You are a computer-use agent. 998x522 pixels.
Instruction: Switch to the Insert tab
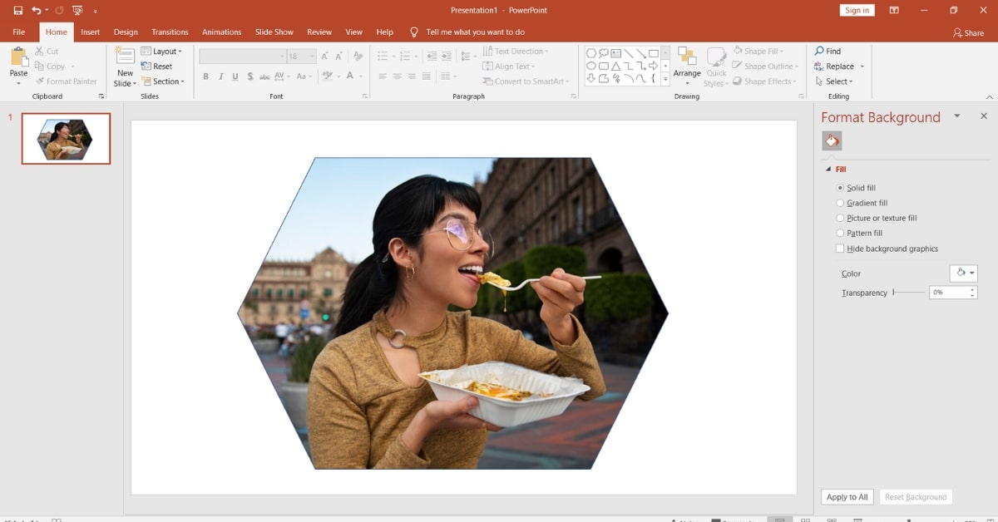(91, 32)
